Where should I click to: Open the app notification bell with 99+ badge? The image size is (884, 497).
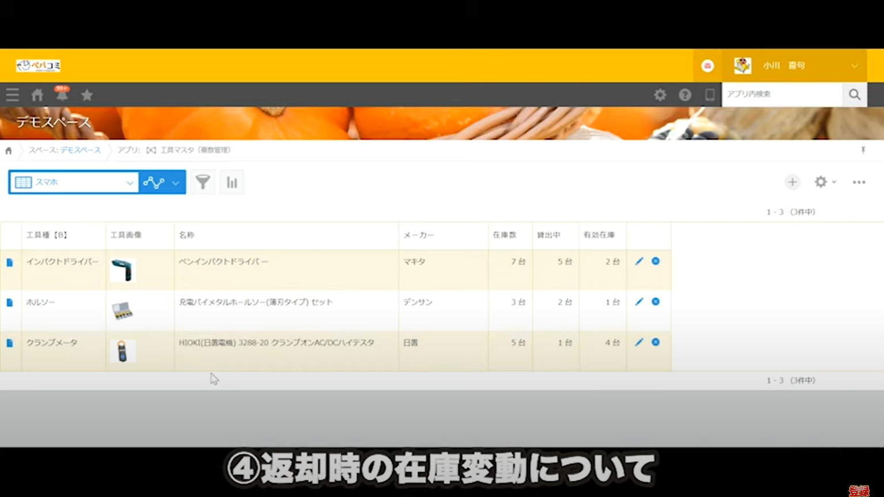62,95
